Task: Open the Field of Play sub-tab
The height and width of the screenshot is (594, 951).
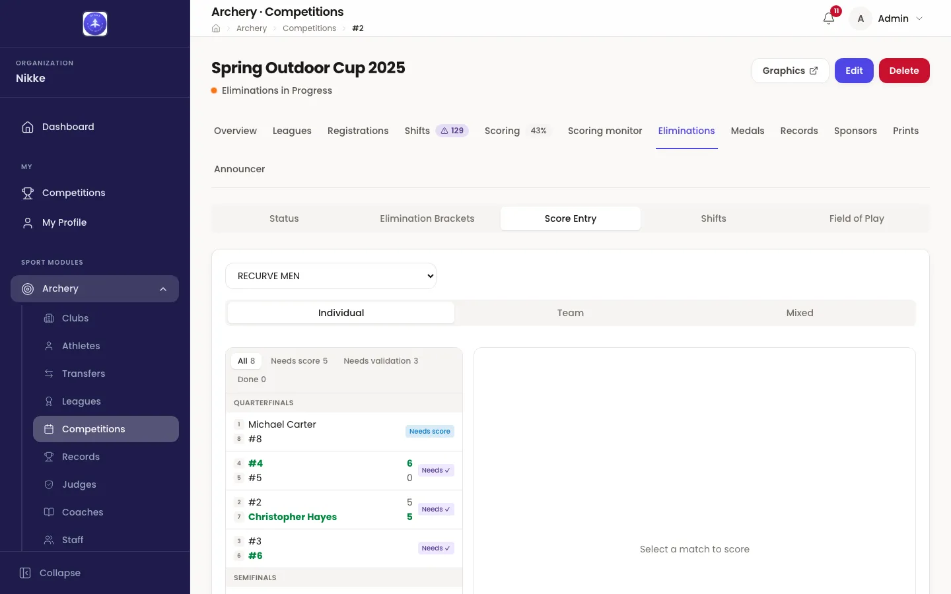Action: coord(857,218)
